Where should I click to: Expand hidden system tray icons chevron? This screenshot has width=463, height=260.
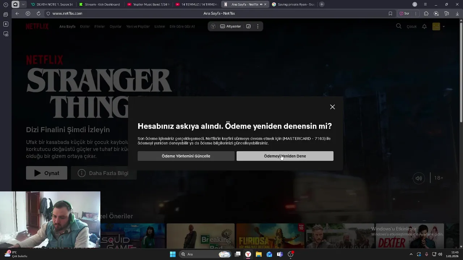pyautogui.click(x=411, y=254)
